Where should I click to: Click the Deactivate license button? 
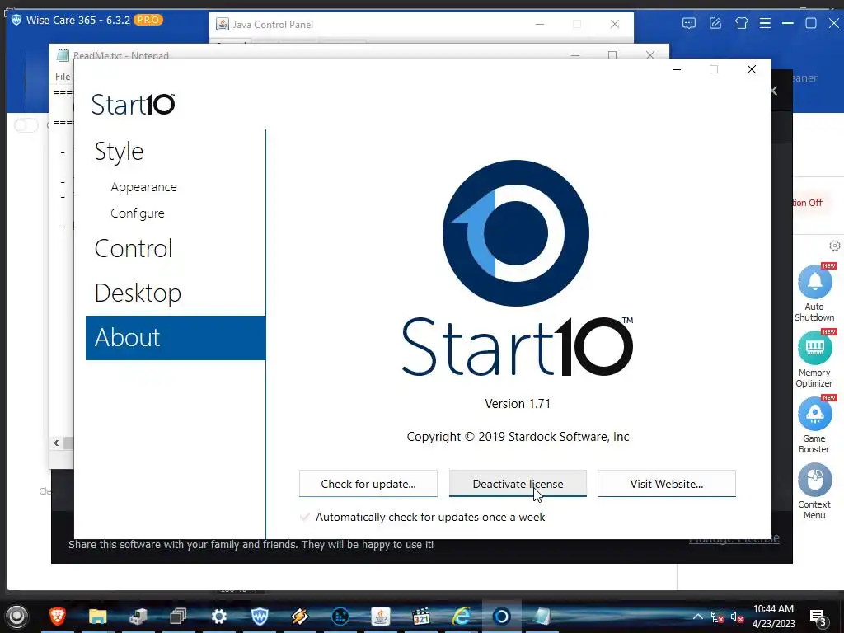coord(518,483)
